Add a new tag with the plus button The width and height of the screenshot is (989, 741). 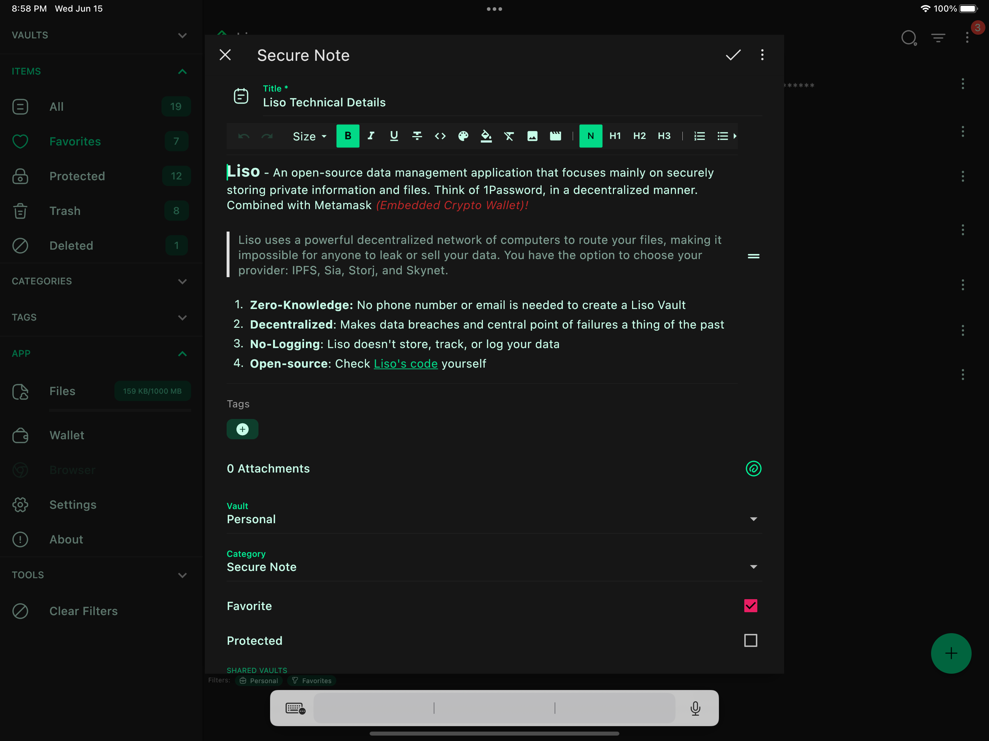[x=242, y=429]
